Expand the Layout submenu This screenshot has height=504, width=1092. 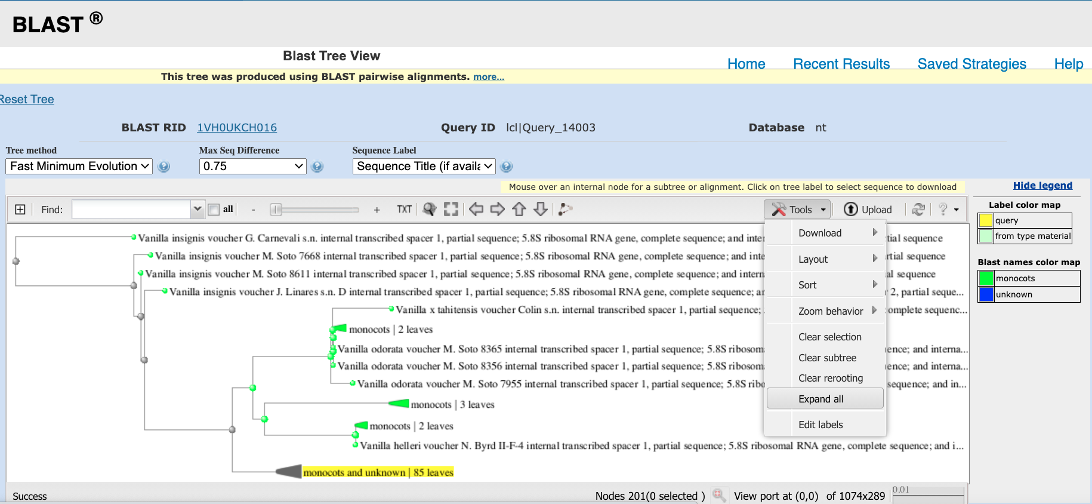pyautogui.click(x=825, y=259)
